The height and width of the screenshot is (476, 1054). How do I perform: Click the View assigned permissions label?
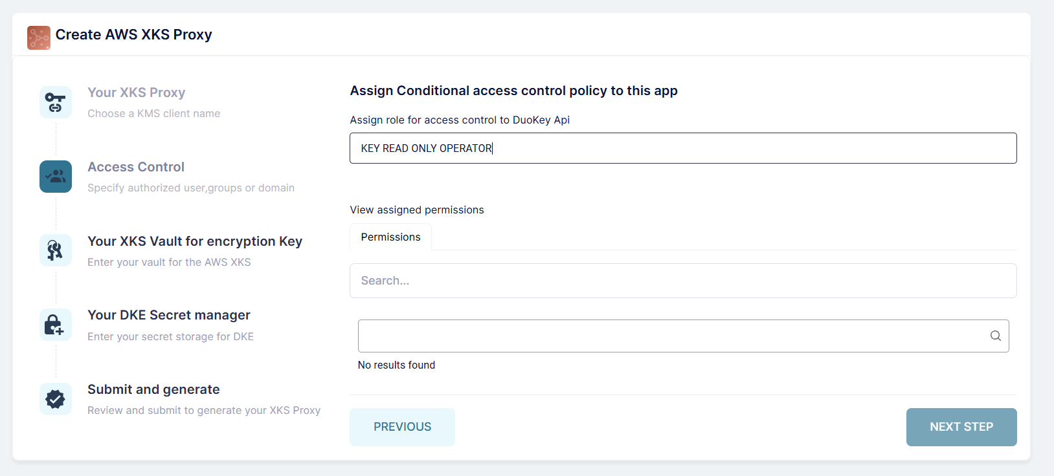(417, 210)
